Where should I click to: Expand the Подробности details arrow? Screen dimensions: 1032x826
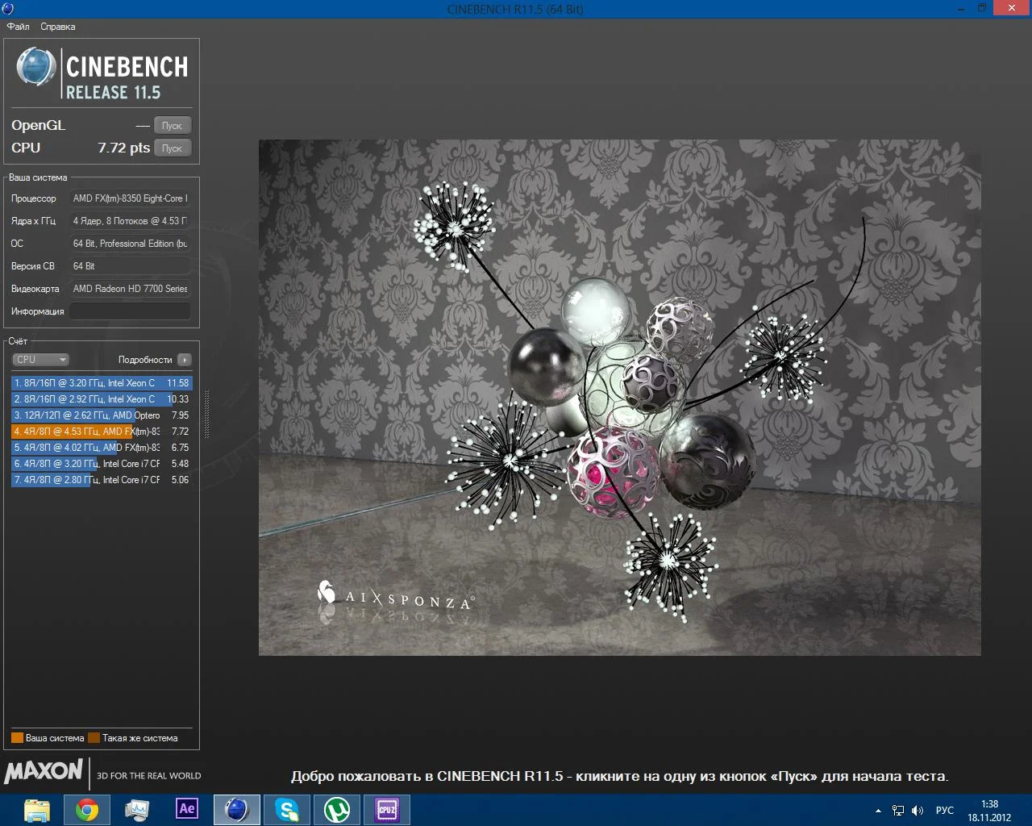[185, 360]
